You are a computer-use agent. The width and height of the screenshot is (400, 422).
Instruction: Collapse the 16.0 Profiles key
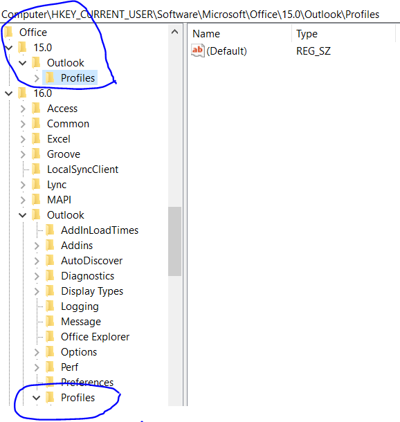point(37,398)
